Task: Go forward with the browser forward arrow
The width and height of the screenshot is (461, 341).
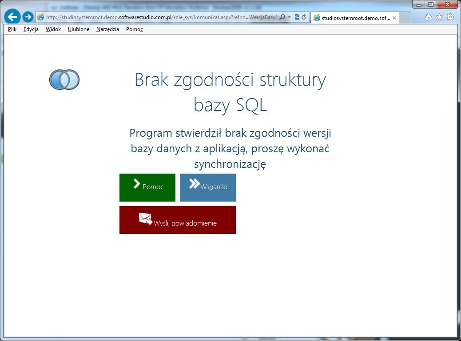Action: coord(28,17)
